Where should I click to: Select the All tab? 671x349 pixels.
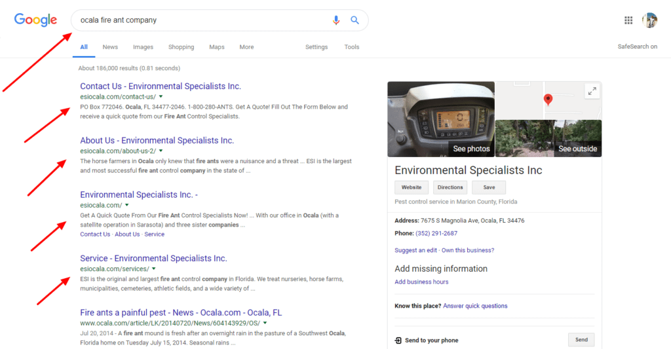point(84,47)
